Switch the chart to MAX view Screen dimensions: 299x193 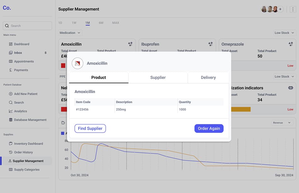[x=116, y=23]
